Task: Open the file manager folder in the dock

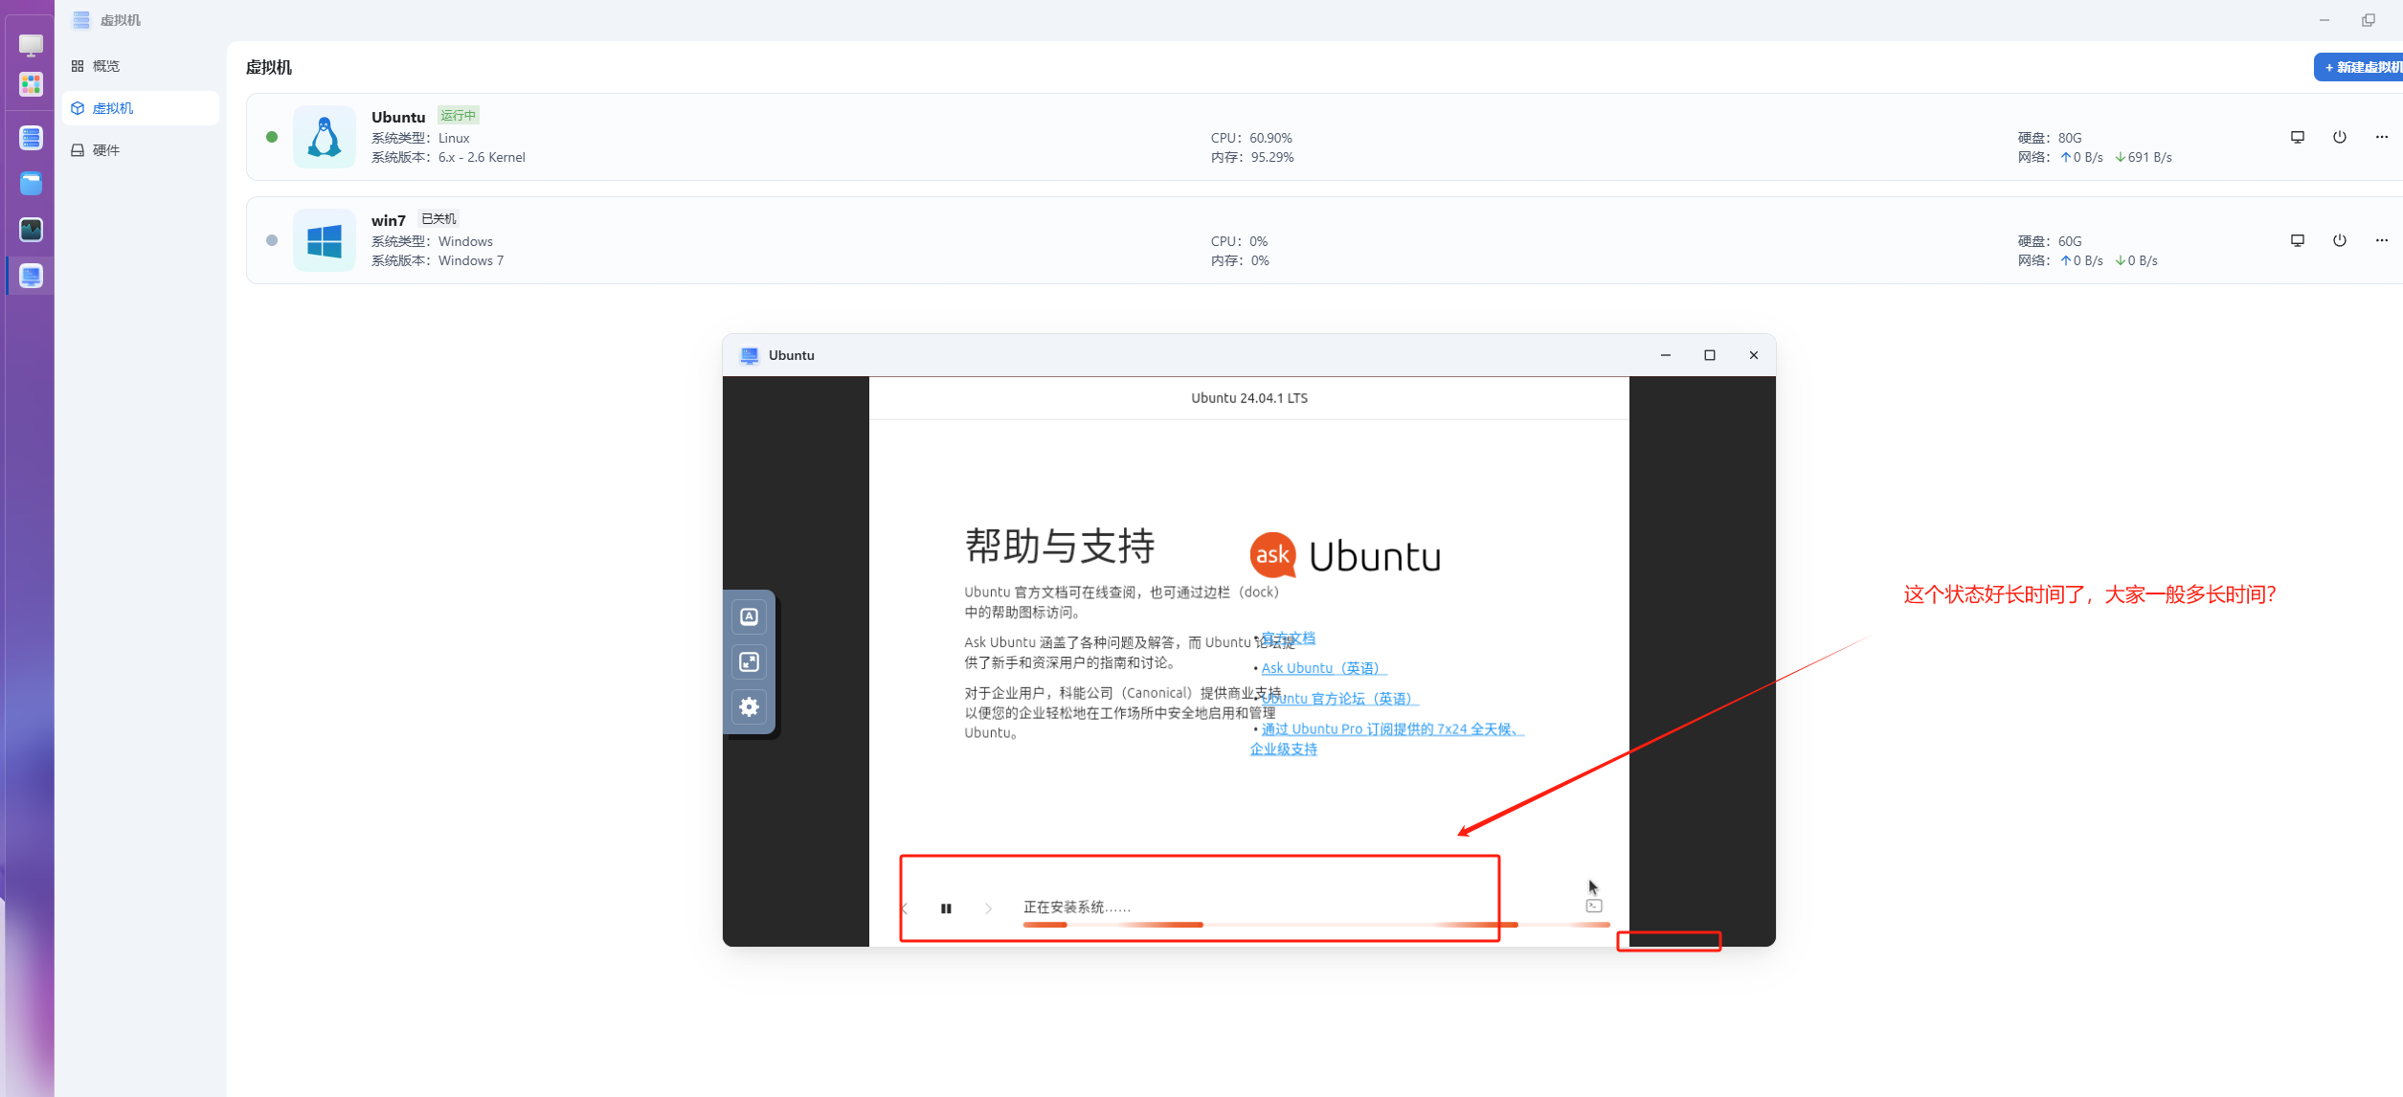Action: (x=31, y=184)
